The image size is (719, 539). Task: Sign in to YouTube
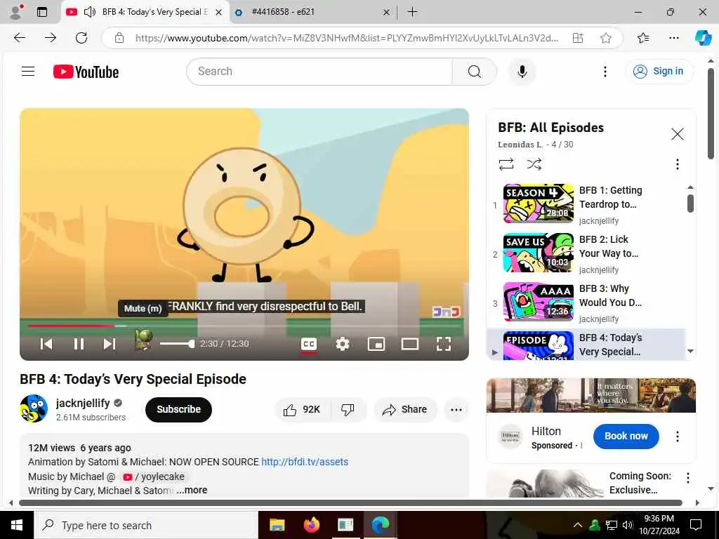[x=659, y=72]
